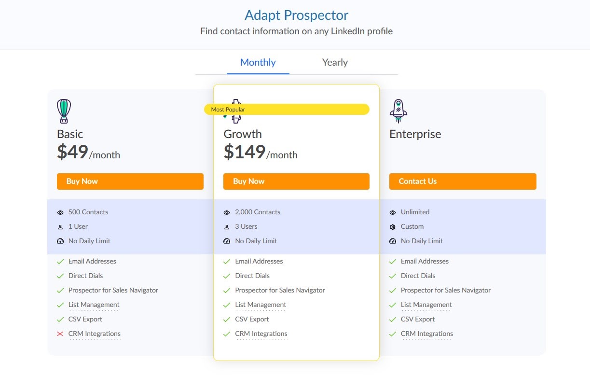Screen dimensions: 590x376
Task: Select the Monthly billing tab
Action: (258, 62)
